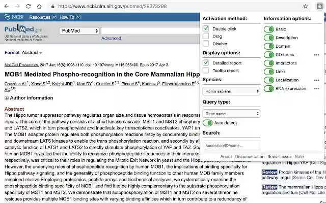Image resolution: width=326 pixels, height=203 pixels.
Task: Open the Gene name query type dropdown
Action: pyautogui.click(x=231, y=114)
